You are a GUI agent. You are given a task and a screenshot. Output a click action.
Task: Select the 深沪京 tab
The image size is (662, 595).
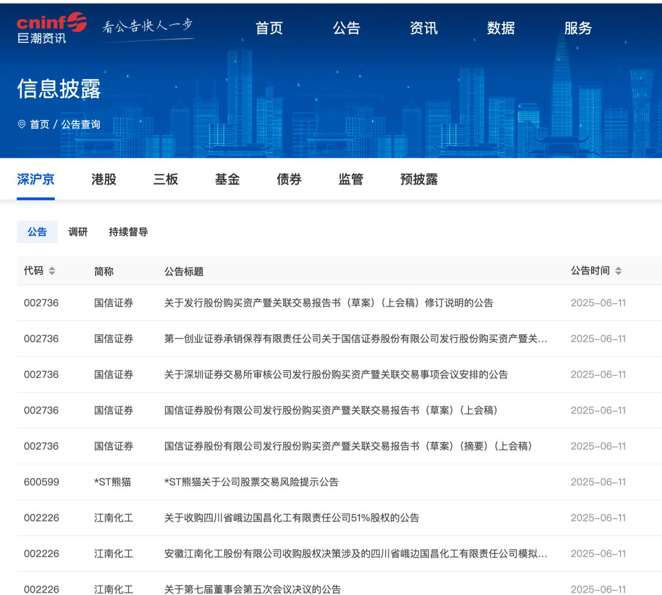click(36, 179)
